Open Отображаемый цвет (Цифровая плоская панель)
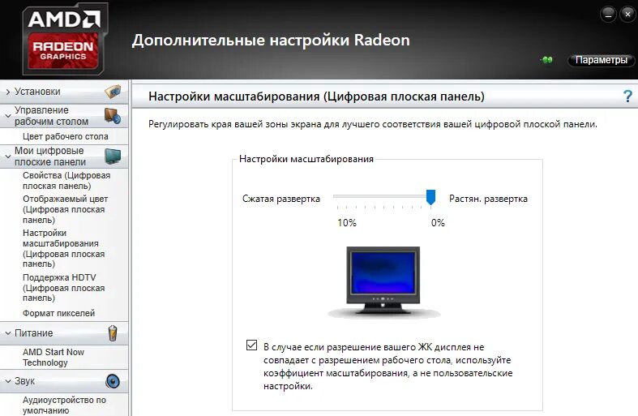 point(65,209)
